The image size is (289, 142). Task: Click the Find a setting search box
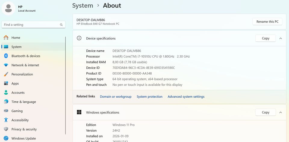click(x=32, y=25)
